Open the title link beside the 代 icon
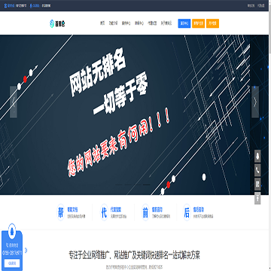271x271 pixels. tap(116, 210)
